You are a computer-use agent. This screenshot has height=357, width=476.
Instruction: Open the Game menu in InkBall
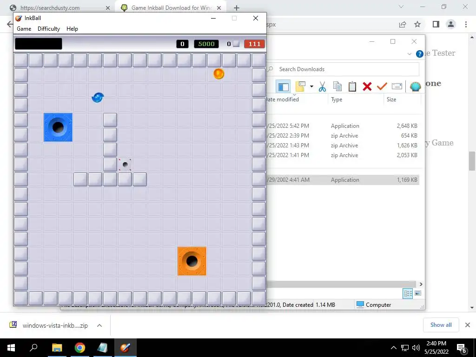coord(24,29)
